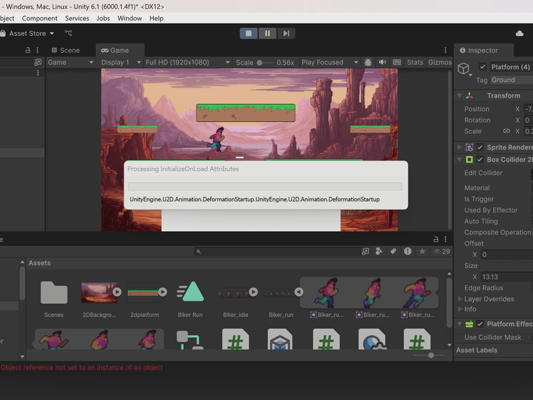Expand the Sprite Renderer component

point(460,147)
